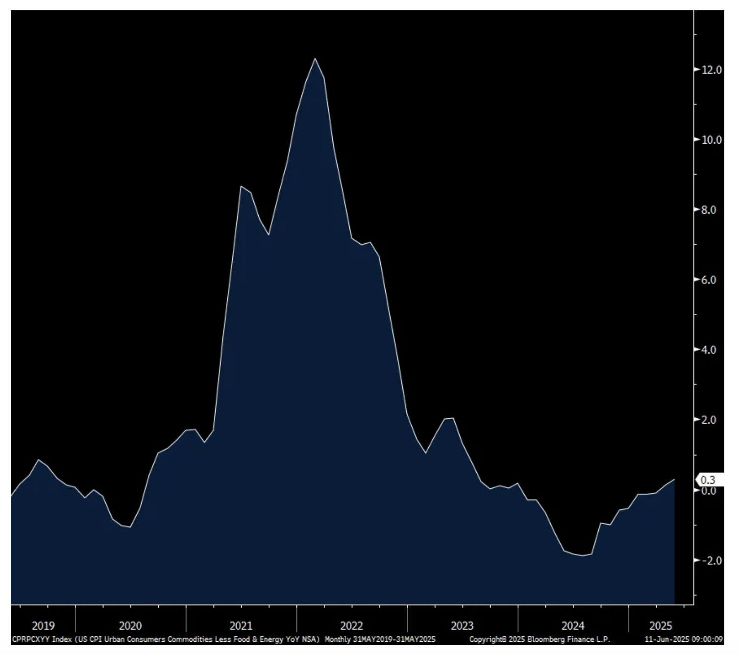
Task: Click the 12.0 tick label on the y-axis
Action: click(x=712, y=70)
